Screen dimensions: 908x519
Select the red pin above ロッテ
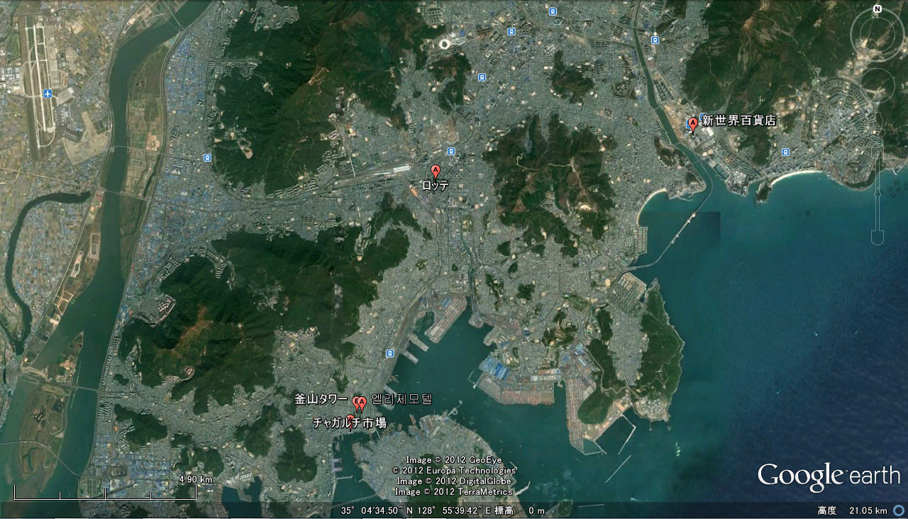(436, 171)
